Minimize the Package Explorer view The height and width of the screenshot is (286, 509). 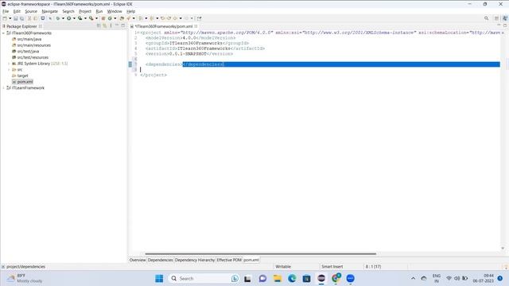pyautogui.click(x=117, y=25)
